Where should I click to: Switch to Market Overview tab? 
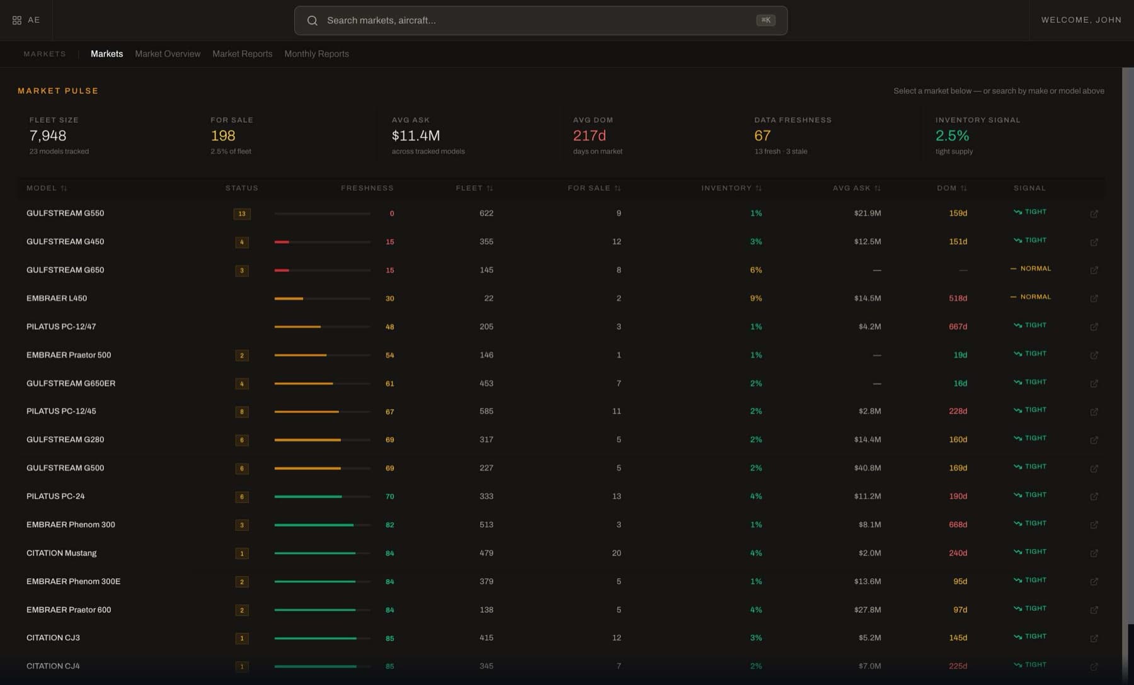click(168, 54)
